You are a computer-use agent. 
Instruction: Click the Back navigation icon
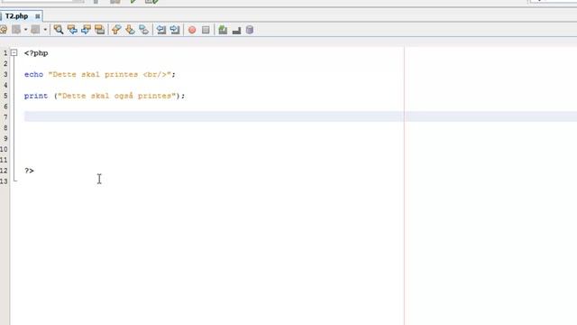[16, 30]
